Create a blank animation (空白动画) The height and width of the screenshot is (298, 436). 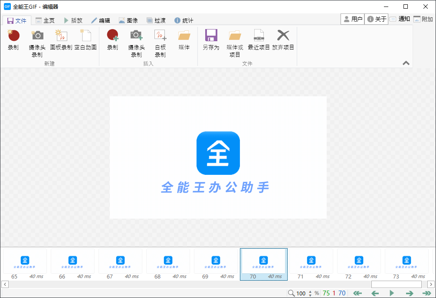pyautogui.click(x=85, y=42)
